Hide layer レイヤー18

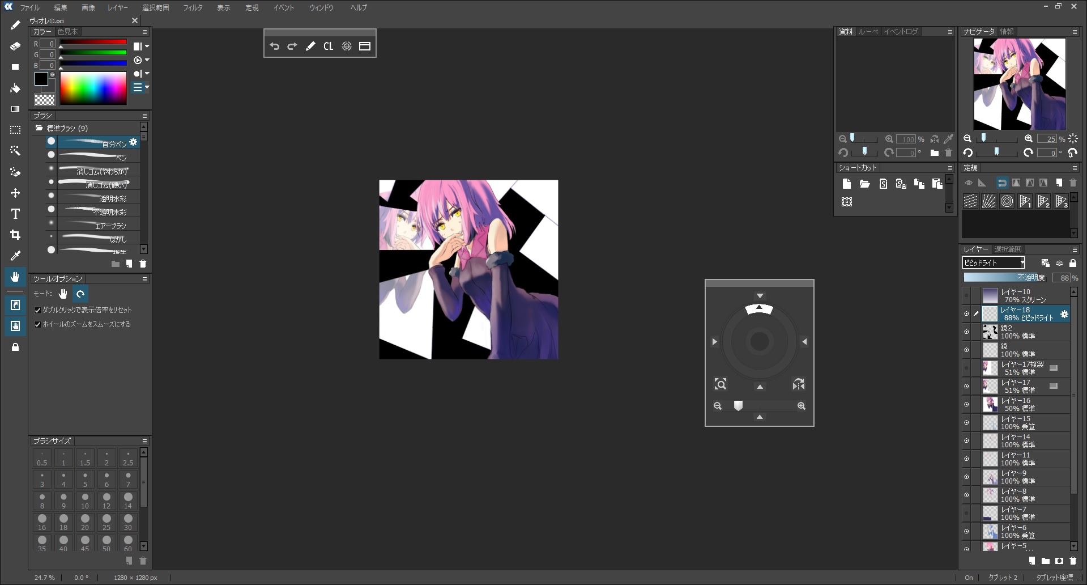tap(966, 313)
